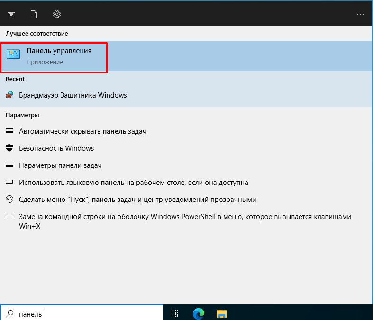Open the three-dots more options menu
This screenshot has height=320, width=373.
[x=360, y=14]
